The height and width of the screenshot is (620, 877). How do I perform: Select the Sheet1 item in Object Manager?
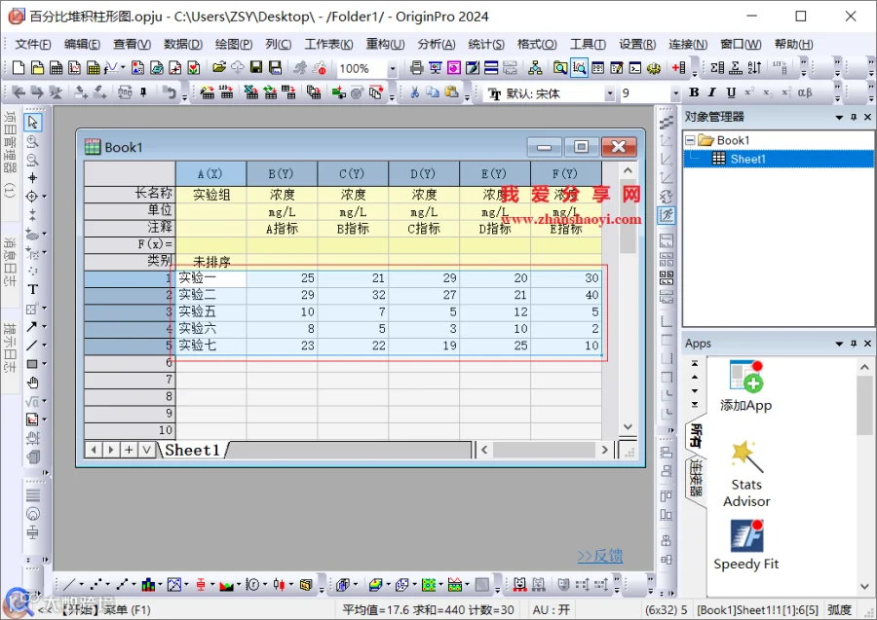pyautogui.click(x=747, y=160)
